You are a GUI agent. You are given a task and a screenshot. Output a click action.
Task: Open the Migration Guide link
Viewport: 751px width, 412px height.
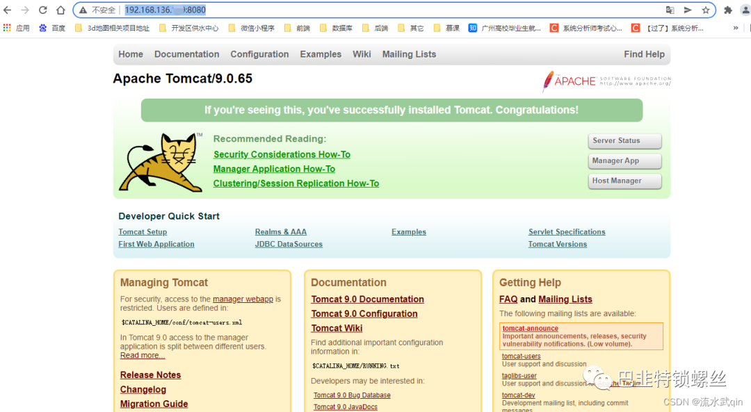(154, 404)
